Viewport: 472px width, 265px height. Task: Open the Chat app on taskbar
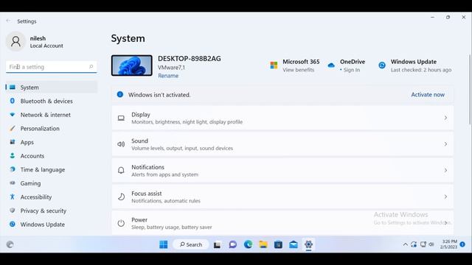point(233,244)
